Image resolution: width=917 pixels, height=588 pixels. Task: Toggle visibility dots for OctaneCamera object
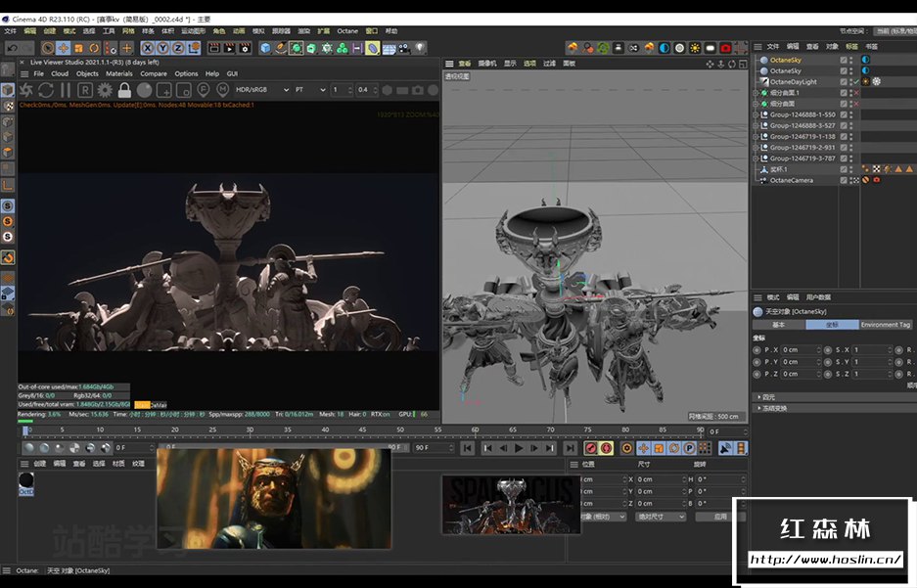851,180
